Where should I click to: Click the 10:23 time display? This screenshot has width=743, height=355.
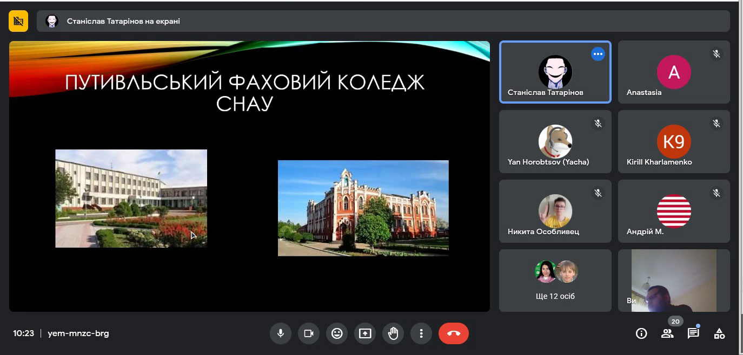pyautogui.click(x=24, y=333)
